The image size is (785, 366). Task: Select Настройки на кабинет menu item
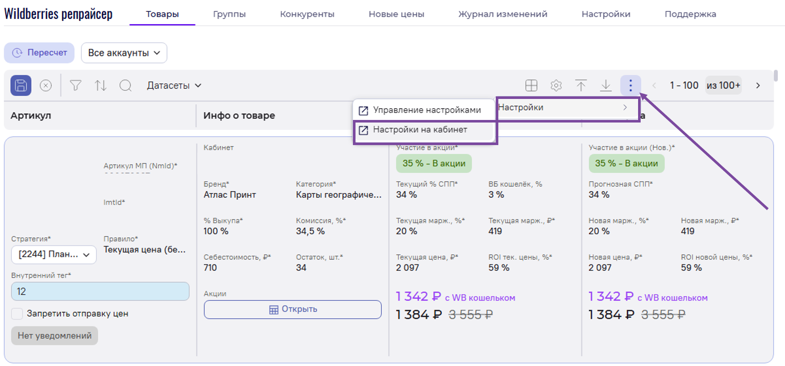pos(420,130)
